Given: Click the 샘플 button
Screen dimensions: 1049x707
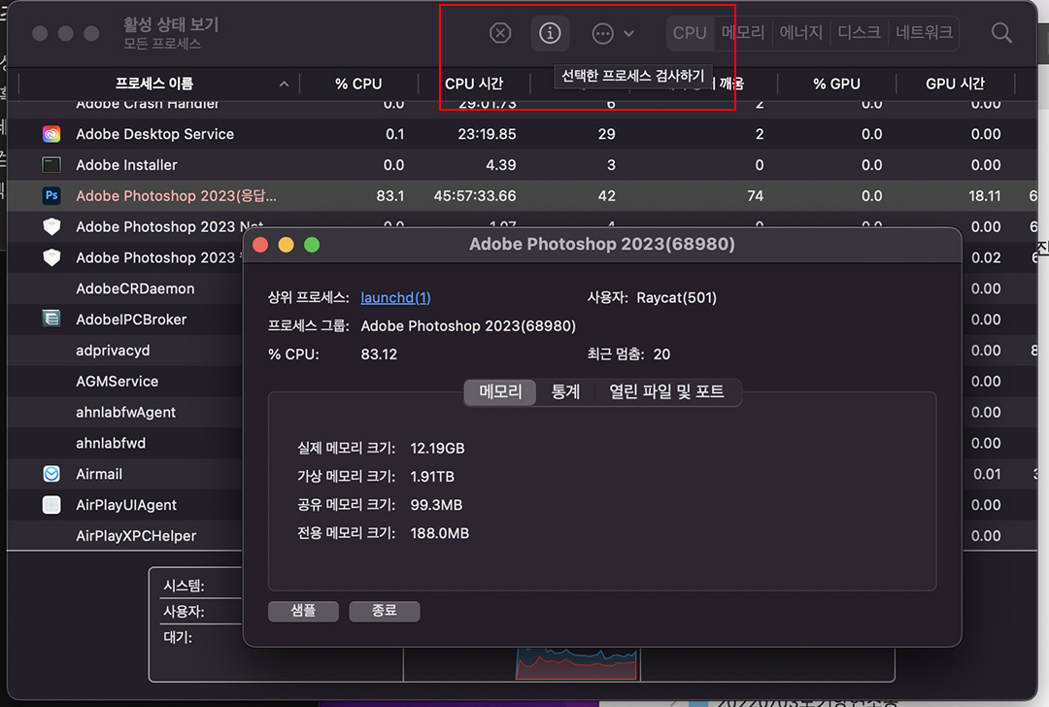Looking at the screenshot, I should coord(303,611).
